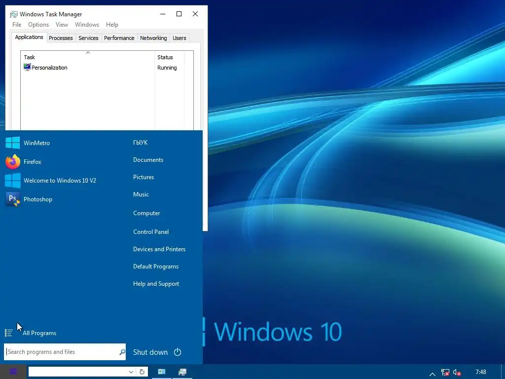Open the View menu
This screenshot has width=505, height=379.
click(x=62, y=25)
